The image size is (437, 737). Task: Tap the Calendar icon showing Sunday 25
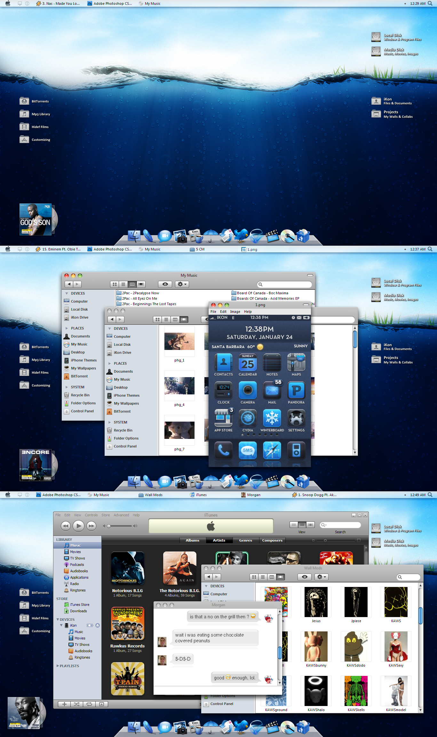[x=248, y=362]
